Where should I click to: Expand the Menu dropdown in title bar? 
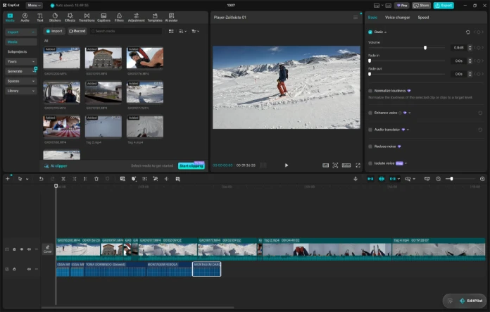[x=34, y=6]
